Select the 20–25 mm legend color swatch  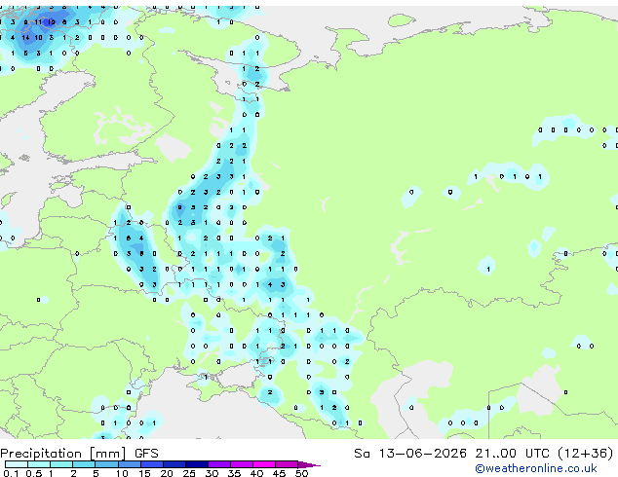click(174, 464)
